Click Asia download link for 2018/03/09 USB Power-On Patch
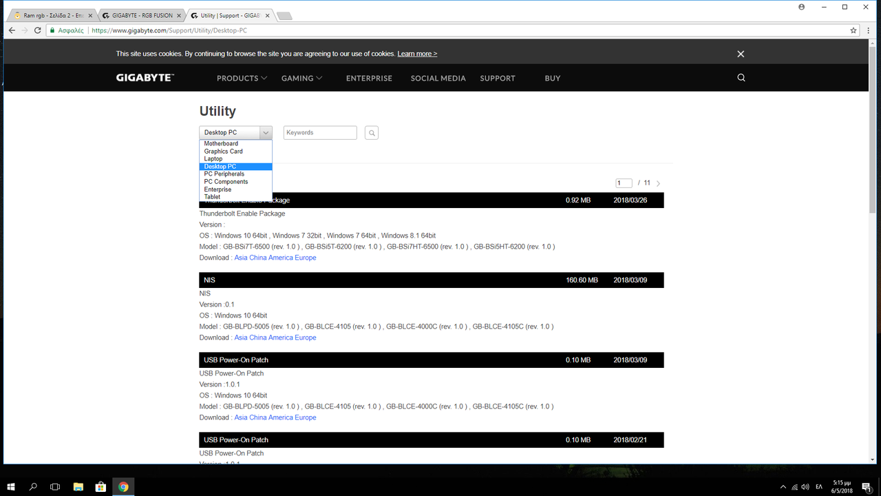Viewport: 881px width, 496px height. point(241,417)
